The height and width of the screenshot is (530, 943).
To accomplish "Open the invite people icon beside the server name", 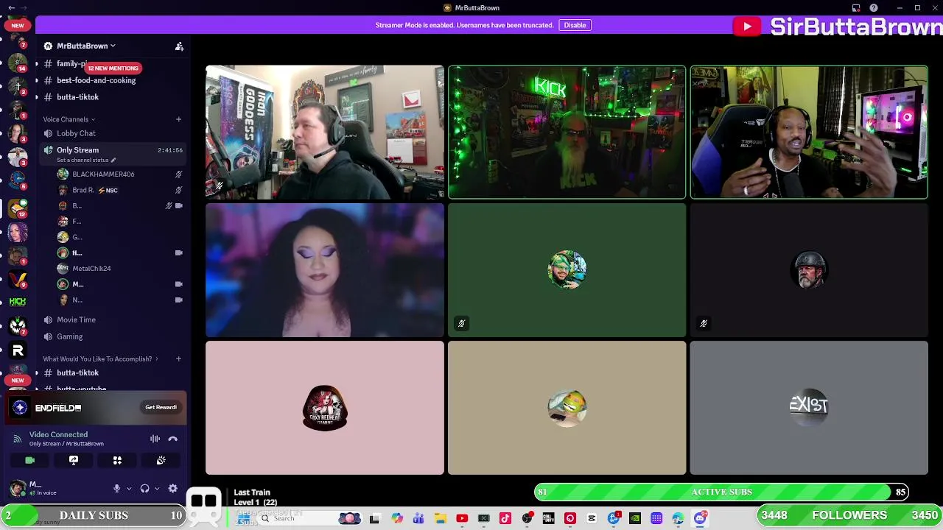I will click(179, 46).
